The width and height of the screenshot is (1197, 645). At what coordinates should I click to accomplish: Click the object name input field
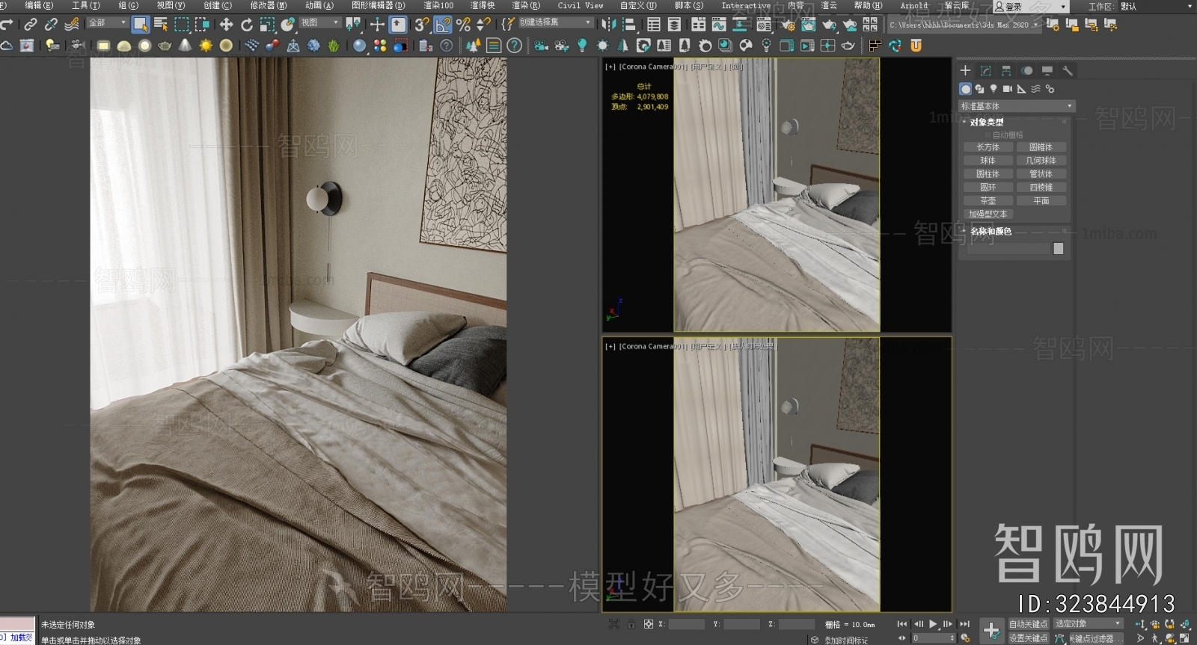tap(1008, 249)
